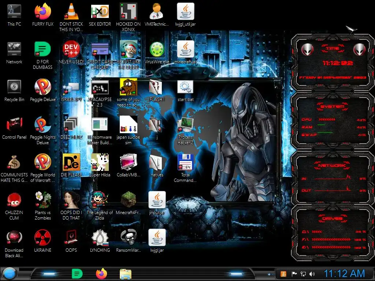Click the network tray icon
Image resolution: width=375 pixels, height=281 pixels.
point(303,274)
